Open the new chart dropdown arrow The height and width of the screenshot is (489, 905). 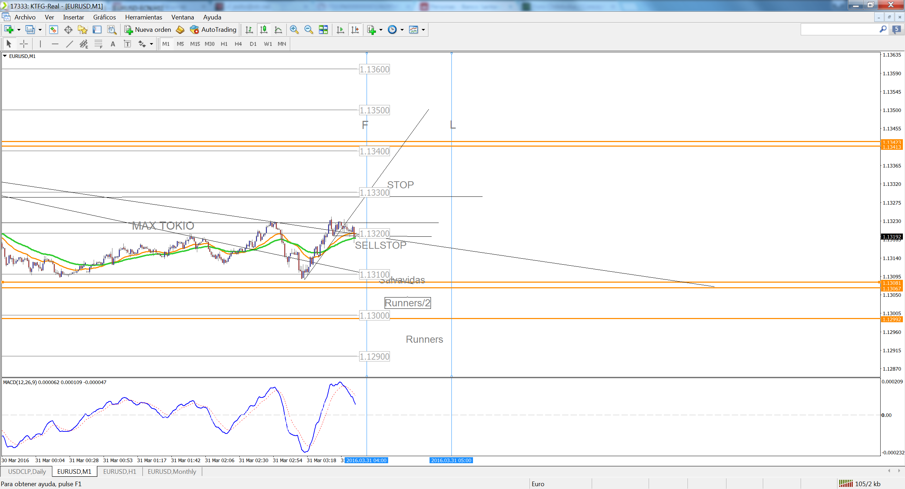19,30
